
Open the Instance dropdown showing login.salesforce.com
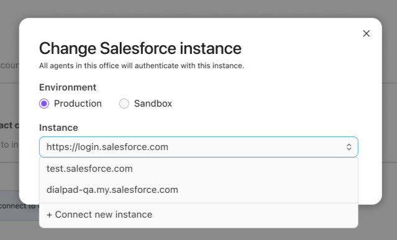pyautogui.click(x=199, y=147)
